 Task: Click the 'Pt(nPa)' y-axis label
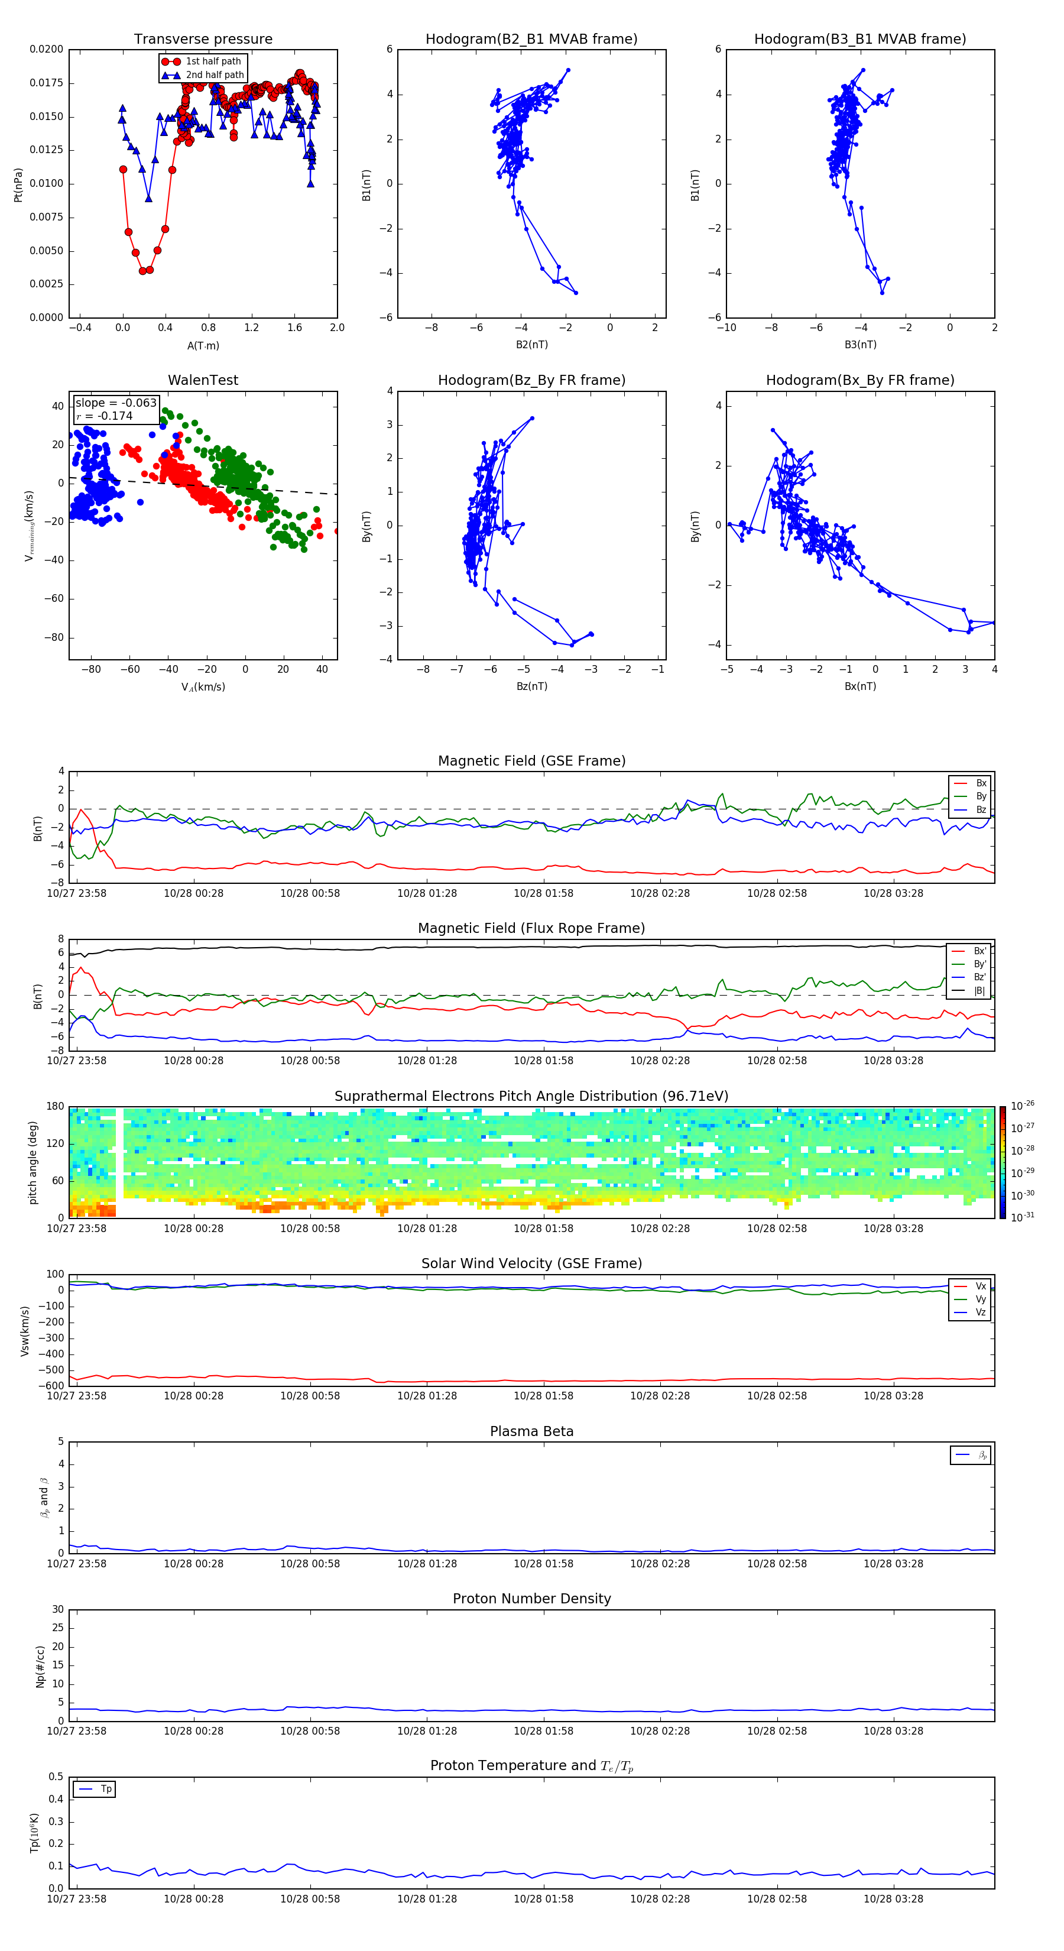[x=18, y=185]
